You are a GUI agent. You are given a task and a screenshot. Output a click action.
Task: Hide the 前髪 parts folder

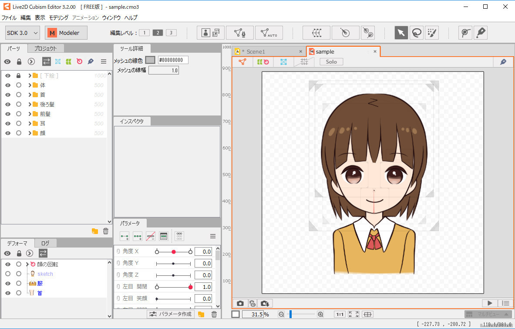coord(7,114)
